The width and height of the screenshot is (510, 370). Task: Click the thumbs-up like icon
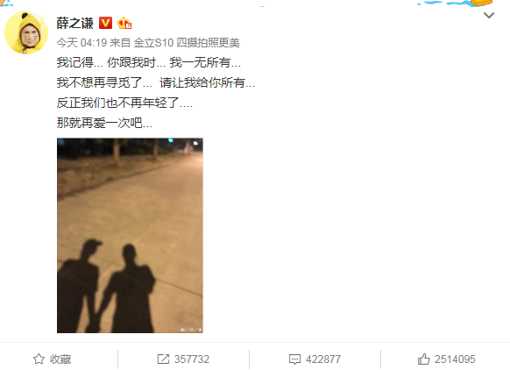(424, 359)
